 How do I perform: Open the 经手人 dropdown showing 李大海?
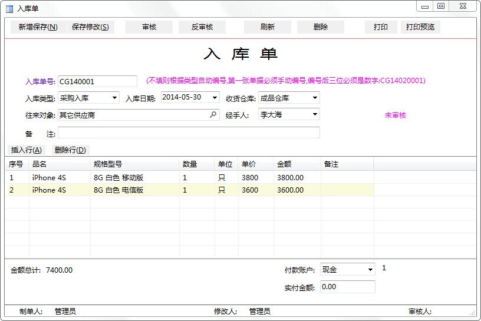(x=315, y=114)
